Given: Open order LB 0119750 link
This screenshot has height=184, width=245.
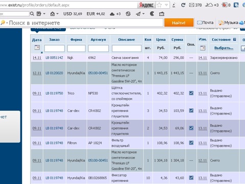Looking at the screenshot, I should click(x=54, y=93).
